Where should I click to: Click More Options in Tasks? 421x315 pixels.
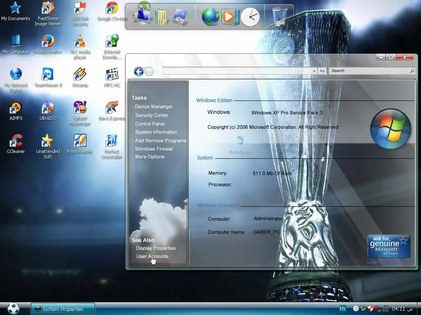(150, 157)
